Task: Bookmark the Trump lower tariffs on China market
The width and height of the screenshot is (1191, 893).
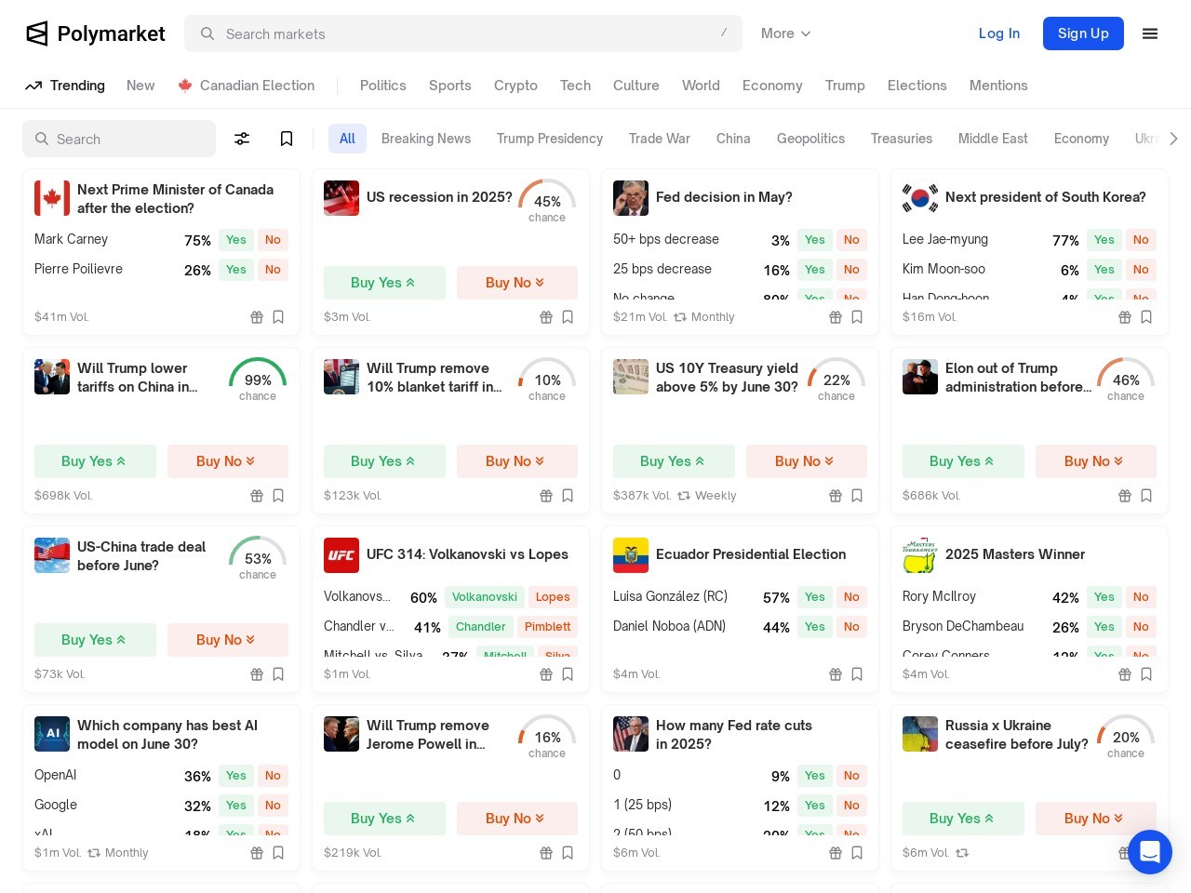Action: coord(278,496)
